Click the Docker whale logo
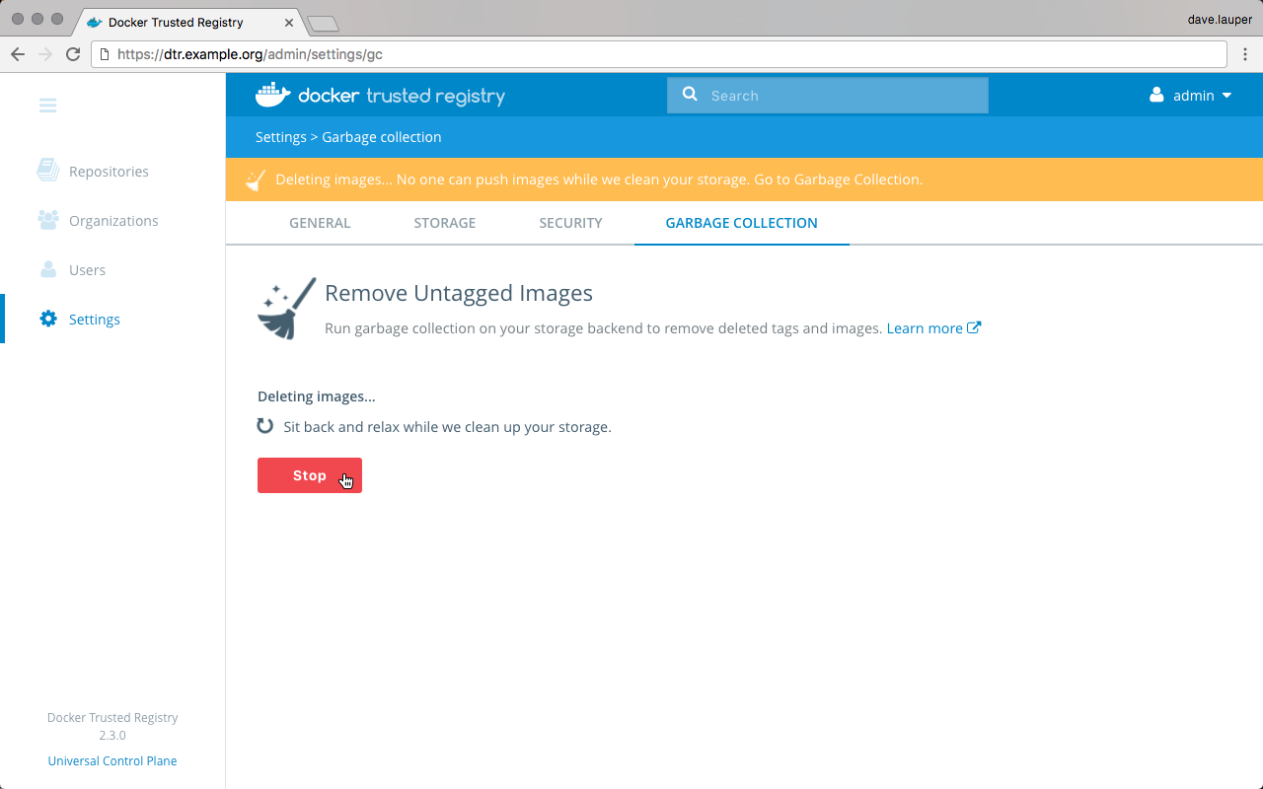Image resolution: width=1263 pixels, height=789 pixels. coord(273,95)
